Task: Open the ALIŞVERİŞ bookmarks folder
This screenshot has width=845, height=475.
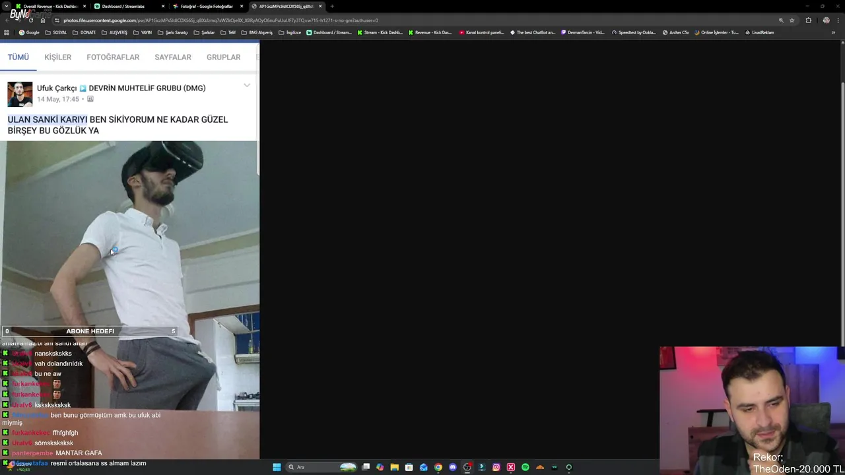Action: pos(114,32)
